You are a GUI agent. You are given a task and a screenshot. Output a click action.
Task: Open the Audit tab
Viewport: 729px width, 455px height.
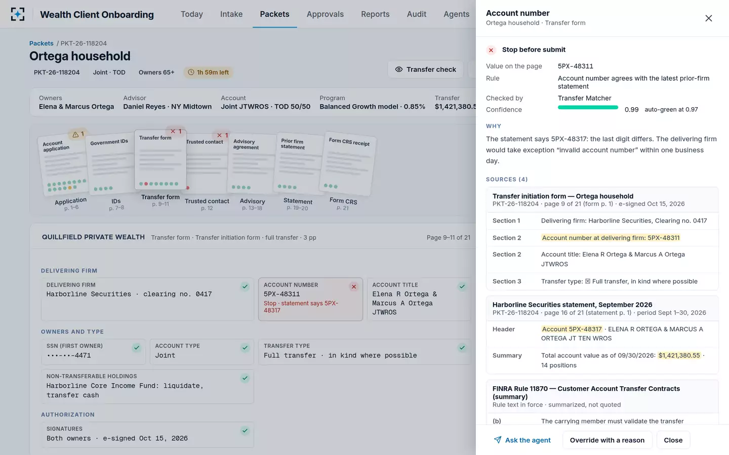(x=417, y=14)
